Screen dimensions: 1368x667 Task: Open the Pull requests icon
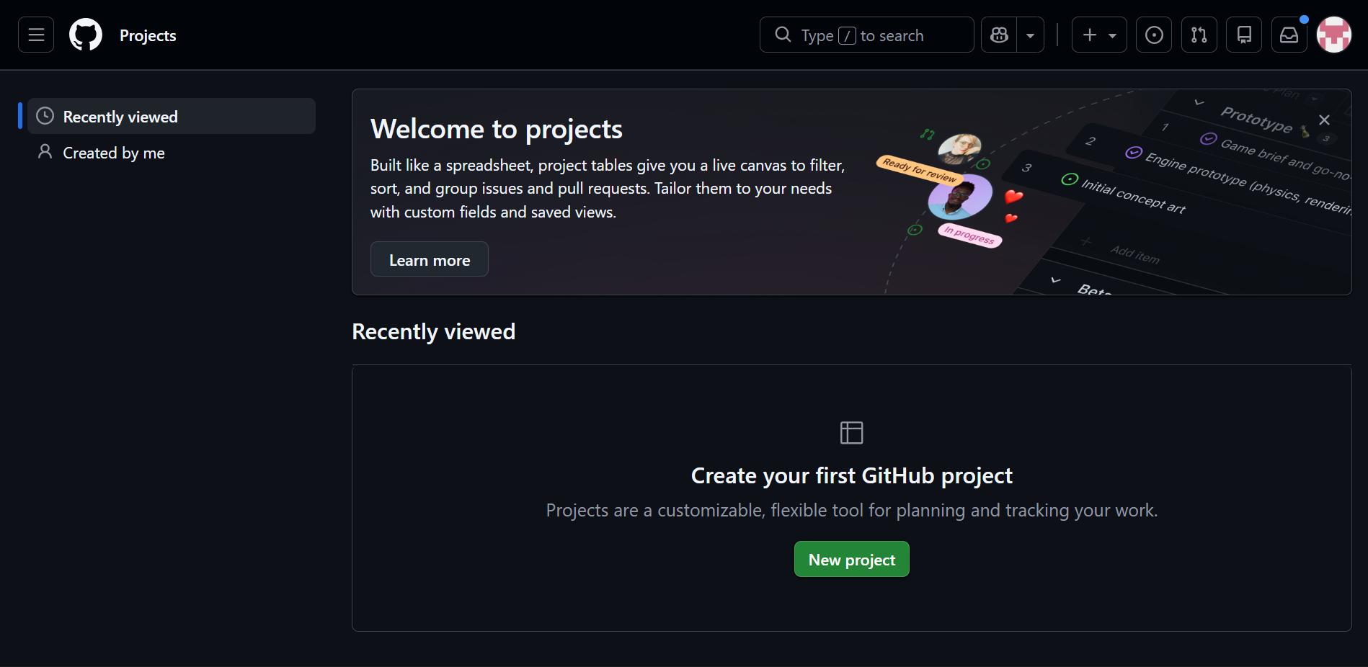(1199, 35)
